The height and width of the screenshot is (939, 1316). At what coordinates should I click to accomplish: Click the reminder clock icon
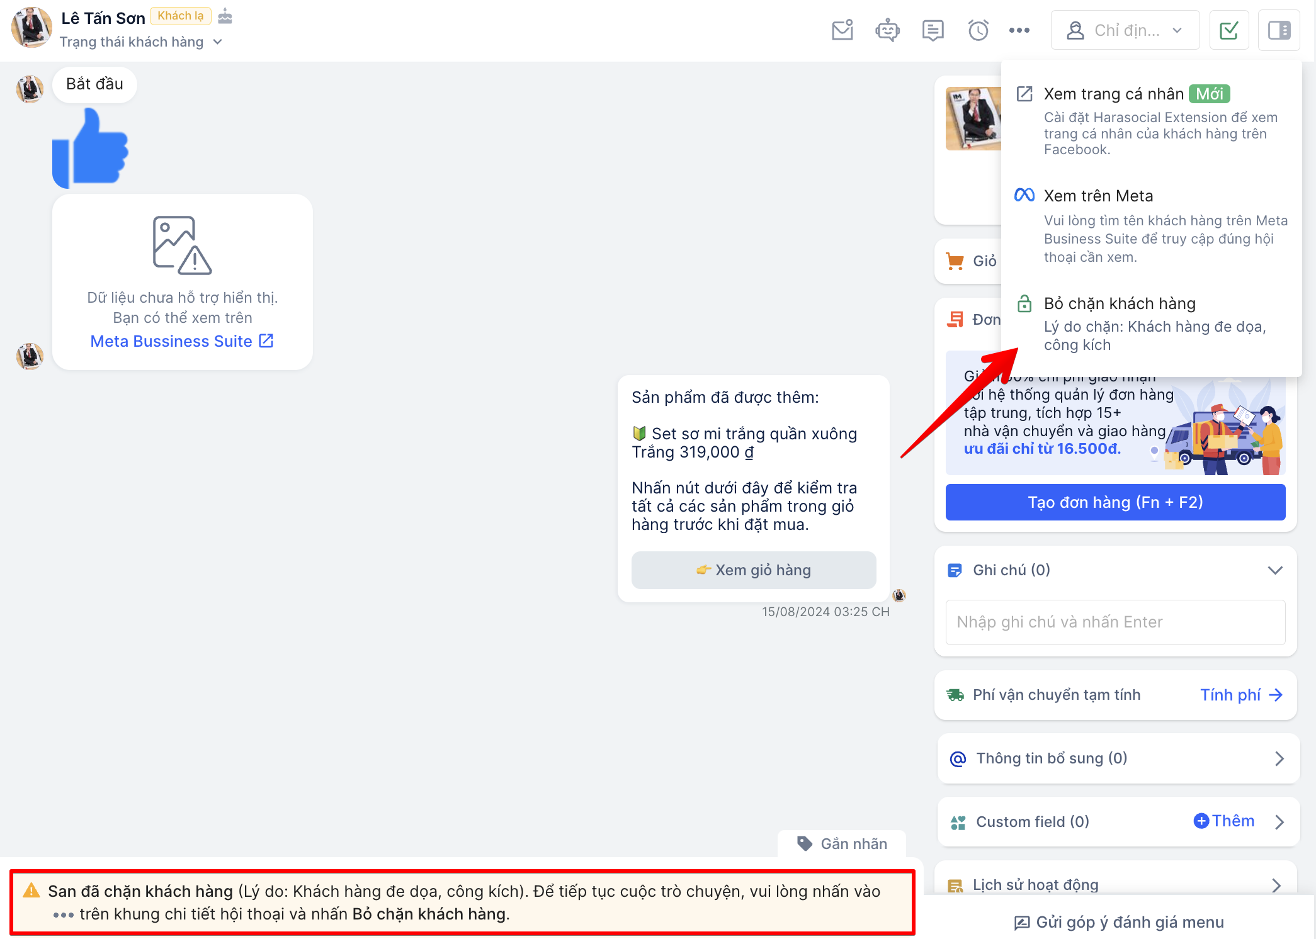tap(978, 30)
